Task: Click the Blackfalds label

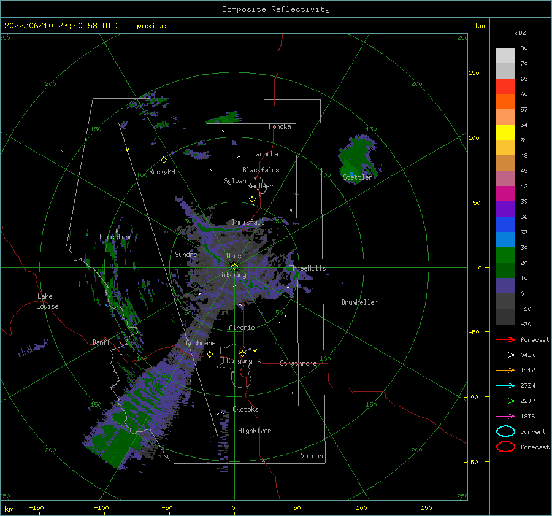Action: point(261,170)
